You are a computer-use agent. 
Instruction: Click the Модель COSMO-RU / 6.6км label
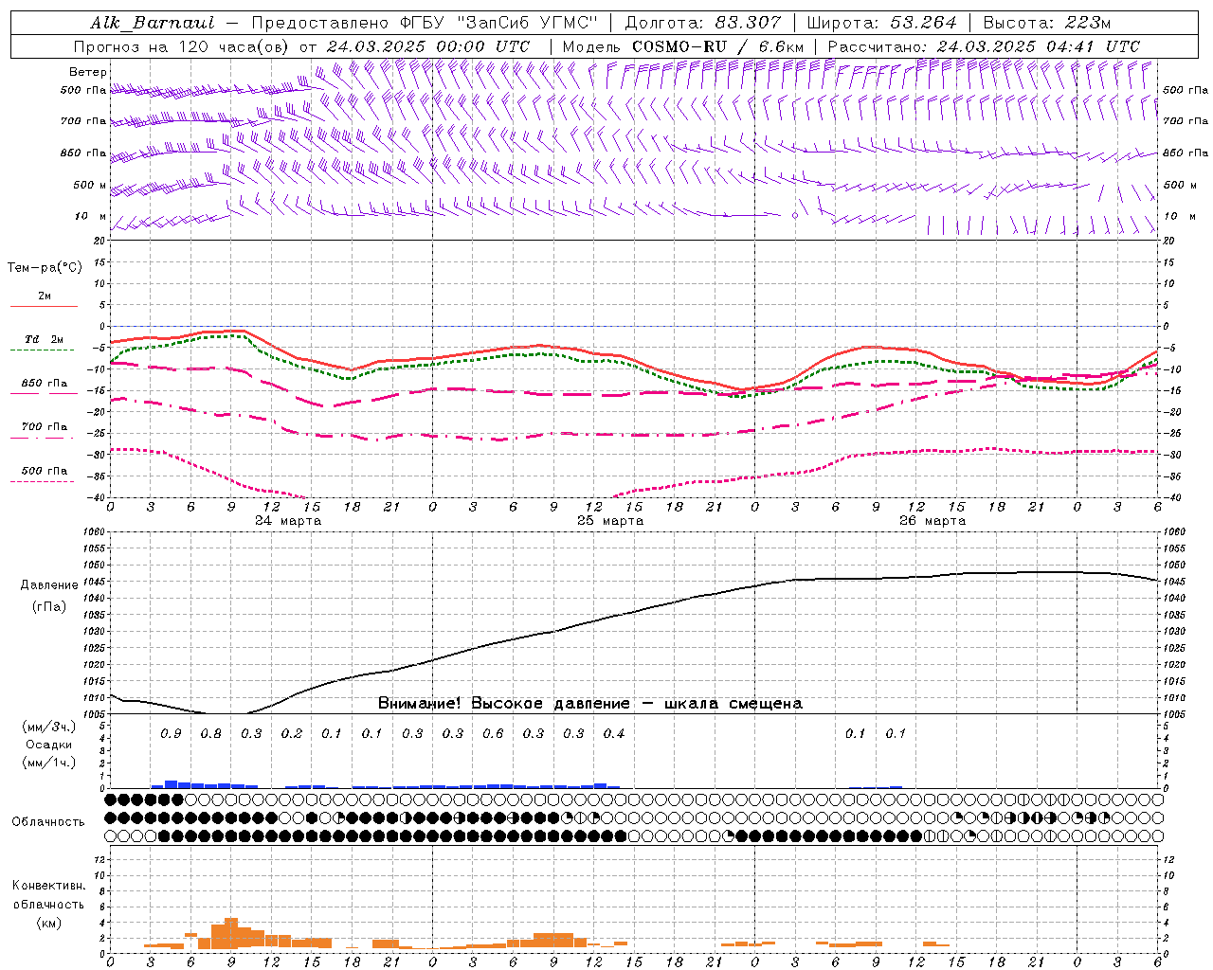click(x=683, y=46)
